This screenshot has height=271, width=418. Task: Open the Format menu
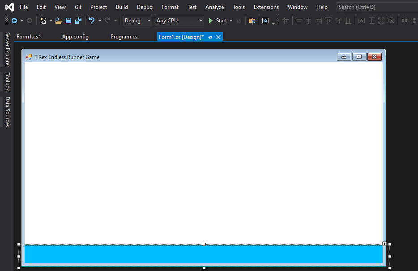click(170, 7)
